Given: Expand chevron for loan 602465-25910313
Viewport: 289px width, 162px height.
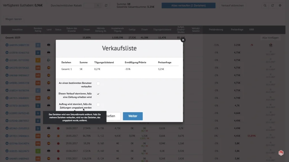Looking at the screenshot, I should [7, 128].
